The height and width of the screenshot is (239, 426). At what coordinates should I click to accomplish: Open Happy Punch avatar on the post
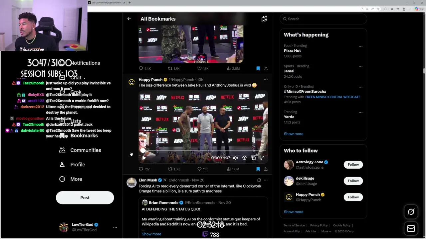(x=132, y=82)
